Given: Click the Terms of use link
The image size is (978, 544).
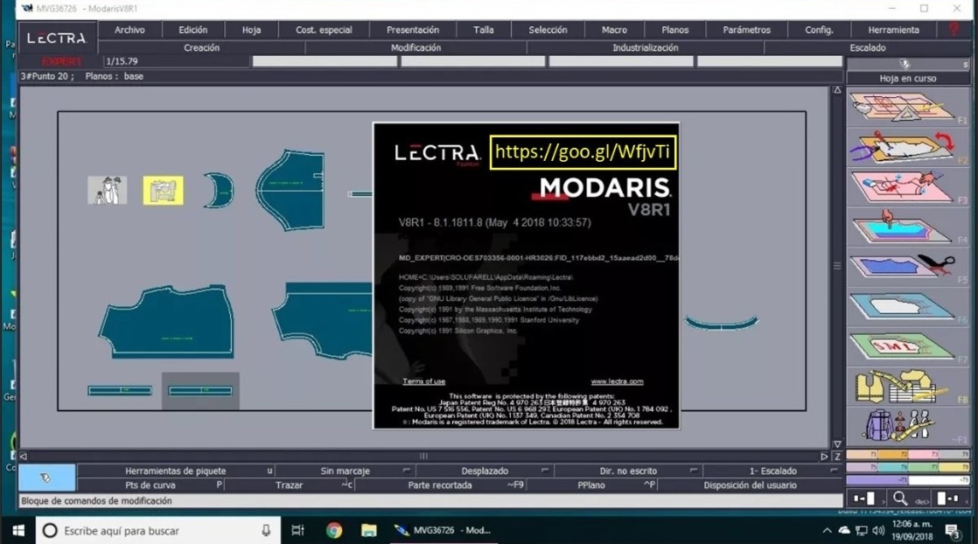Looking at the screenshot, I should click(424, 381).
